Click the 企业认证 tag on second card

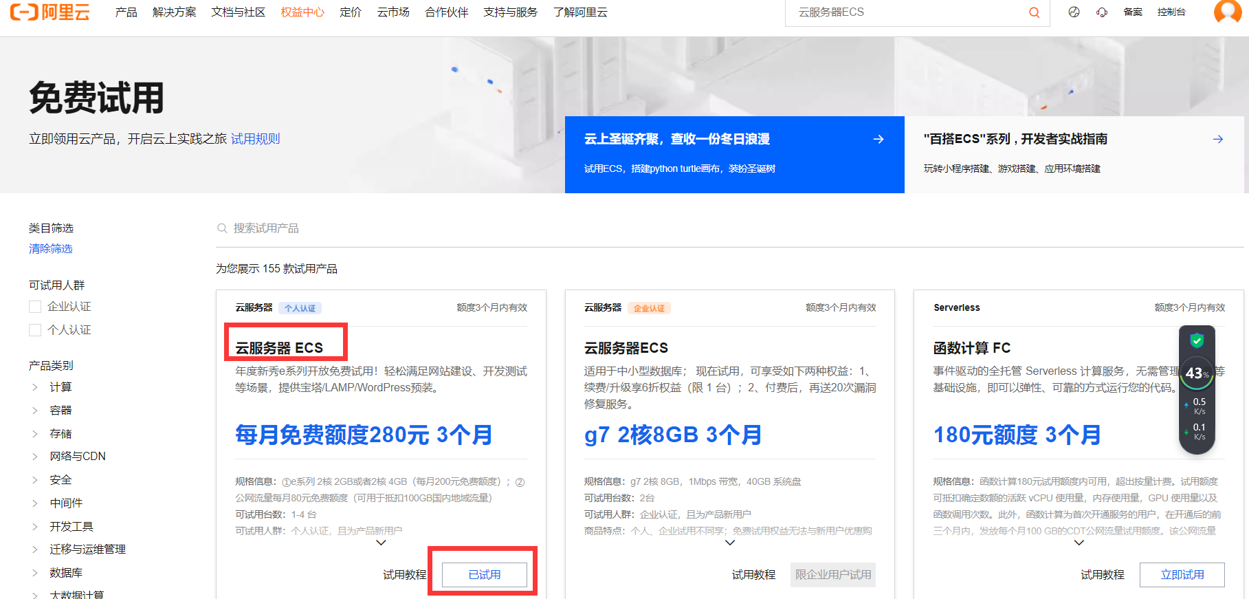tap(649, 308)
